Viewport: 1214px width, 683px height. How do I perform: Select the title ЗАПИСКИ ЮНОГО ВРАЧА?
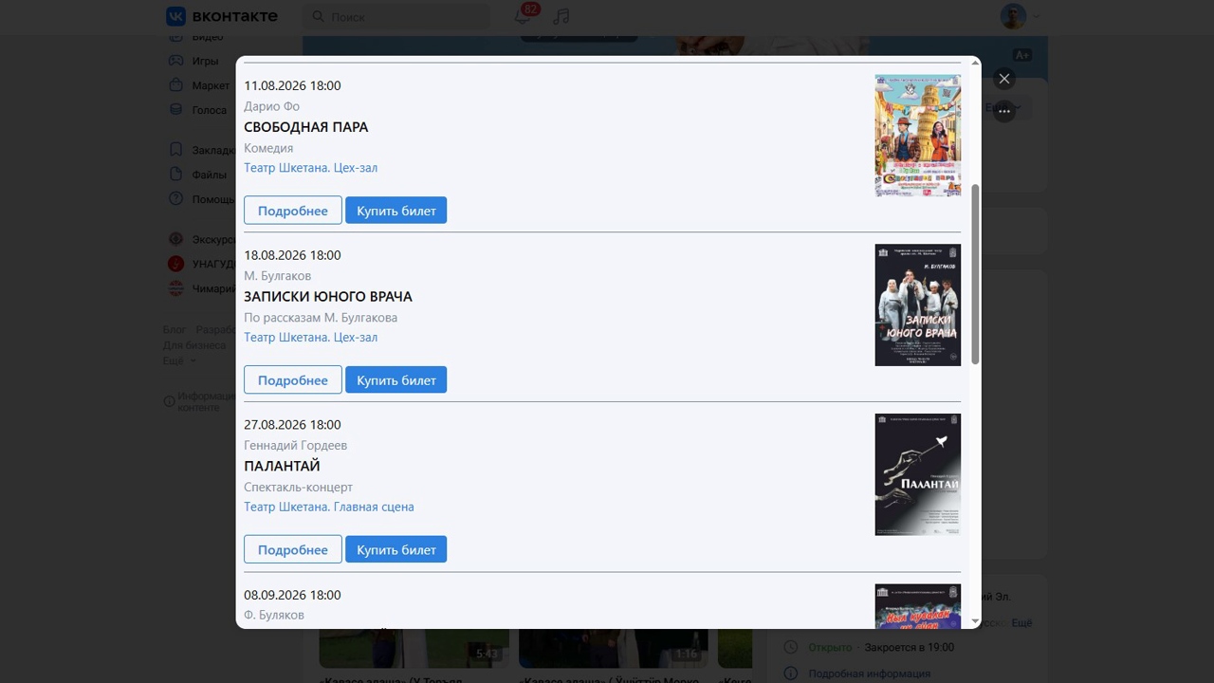pyautogui.click(x=328, y=297)
